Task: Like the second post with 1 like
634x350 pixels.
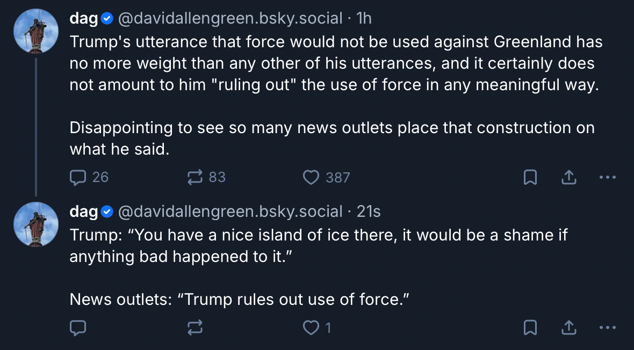Action: click(311, 327)
